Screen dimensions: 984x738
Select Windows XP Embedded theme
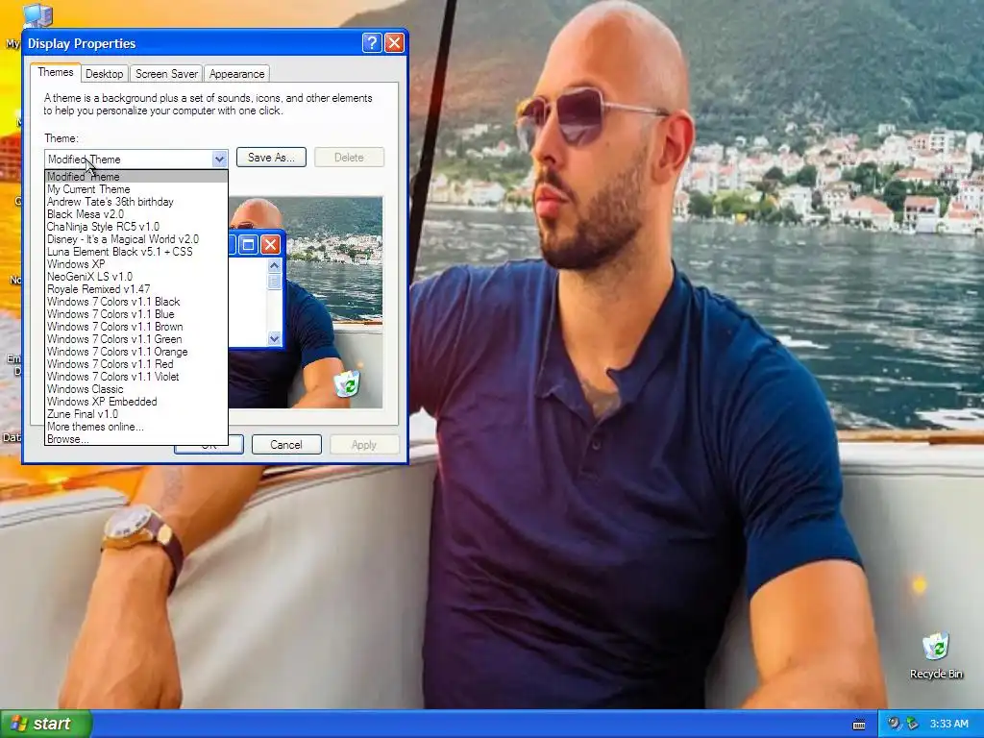click(136, 402)
